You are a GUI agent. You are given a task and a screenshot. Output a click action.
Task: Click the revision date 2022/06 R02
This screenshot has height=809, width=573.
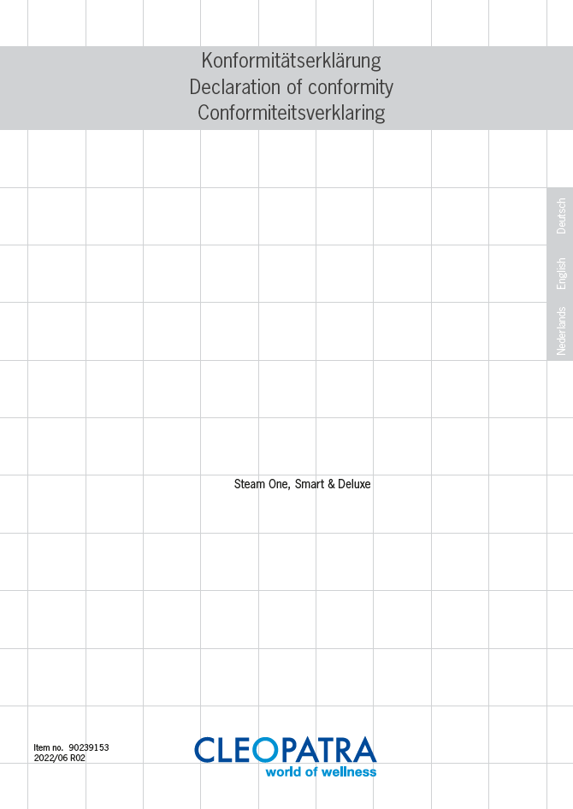59,758
